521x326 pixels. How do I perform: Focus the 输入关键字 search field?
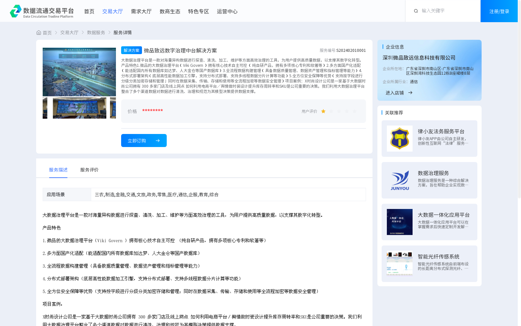coord(448,11)
